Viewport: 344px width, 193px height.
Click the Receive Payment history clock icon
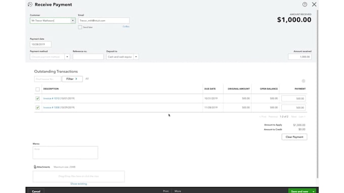[30, 5]
